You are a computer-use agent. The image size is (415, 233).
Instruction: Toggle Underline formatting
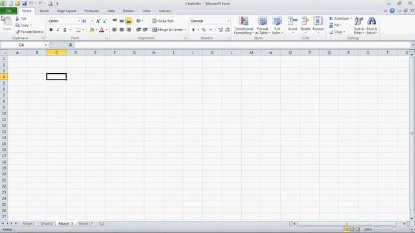[65, 30]
